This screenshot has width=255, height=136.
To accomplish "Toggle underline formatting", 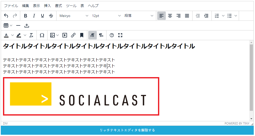I will (42, 16).
